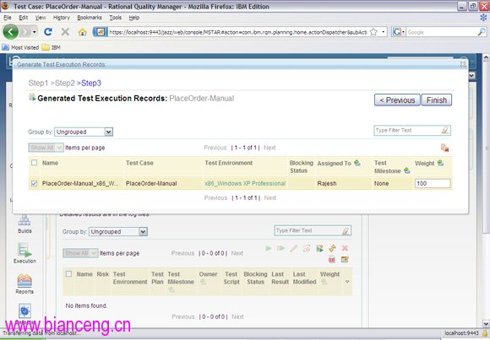Click the security lock icon in status bar
Viewport: 490px width, 340px height.
click(485, 333)
